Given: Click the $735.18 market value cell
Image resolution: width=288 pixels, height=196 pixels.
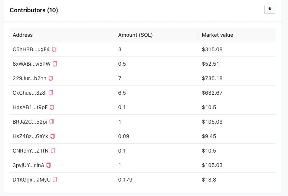Looking at the screenshot, I should click(x=212, y=78).
